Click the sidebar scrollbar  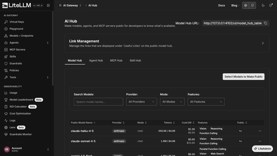coord(53,48)
